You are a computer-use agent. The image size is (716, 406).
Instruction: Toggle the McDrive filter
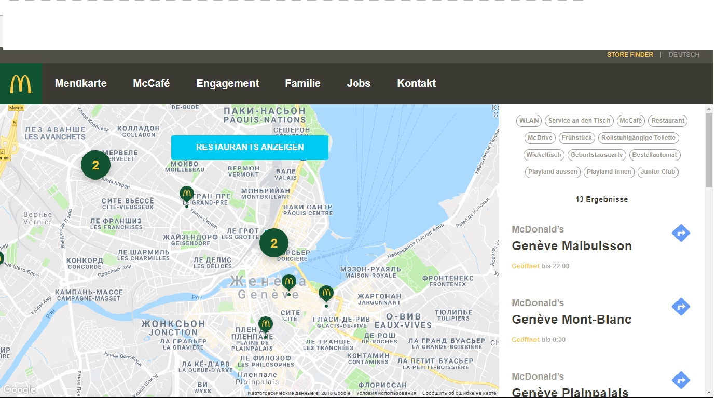pyautogui.click(x=540, y=138)
